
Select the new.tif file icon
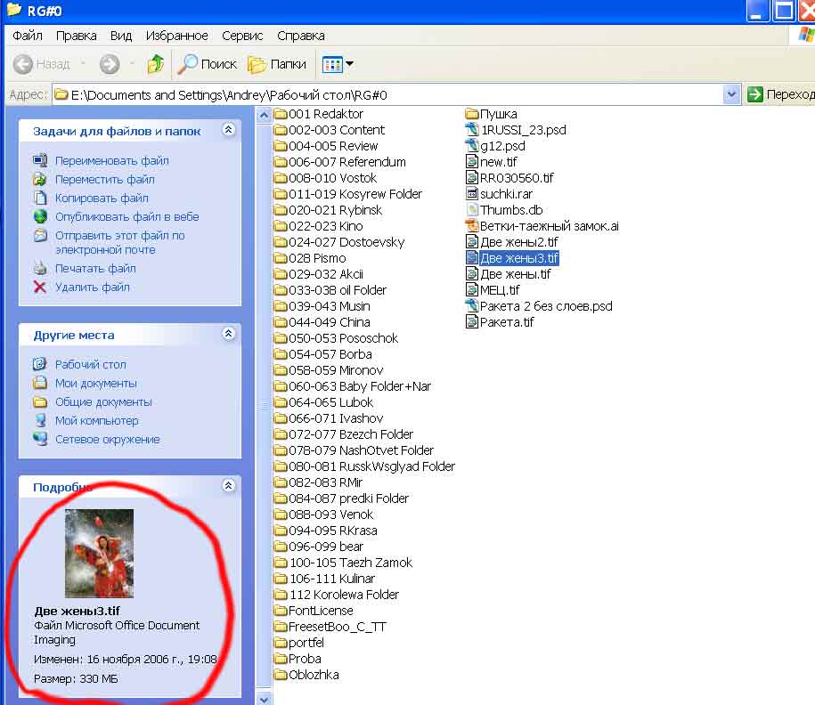472,162
